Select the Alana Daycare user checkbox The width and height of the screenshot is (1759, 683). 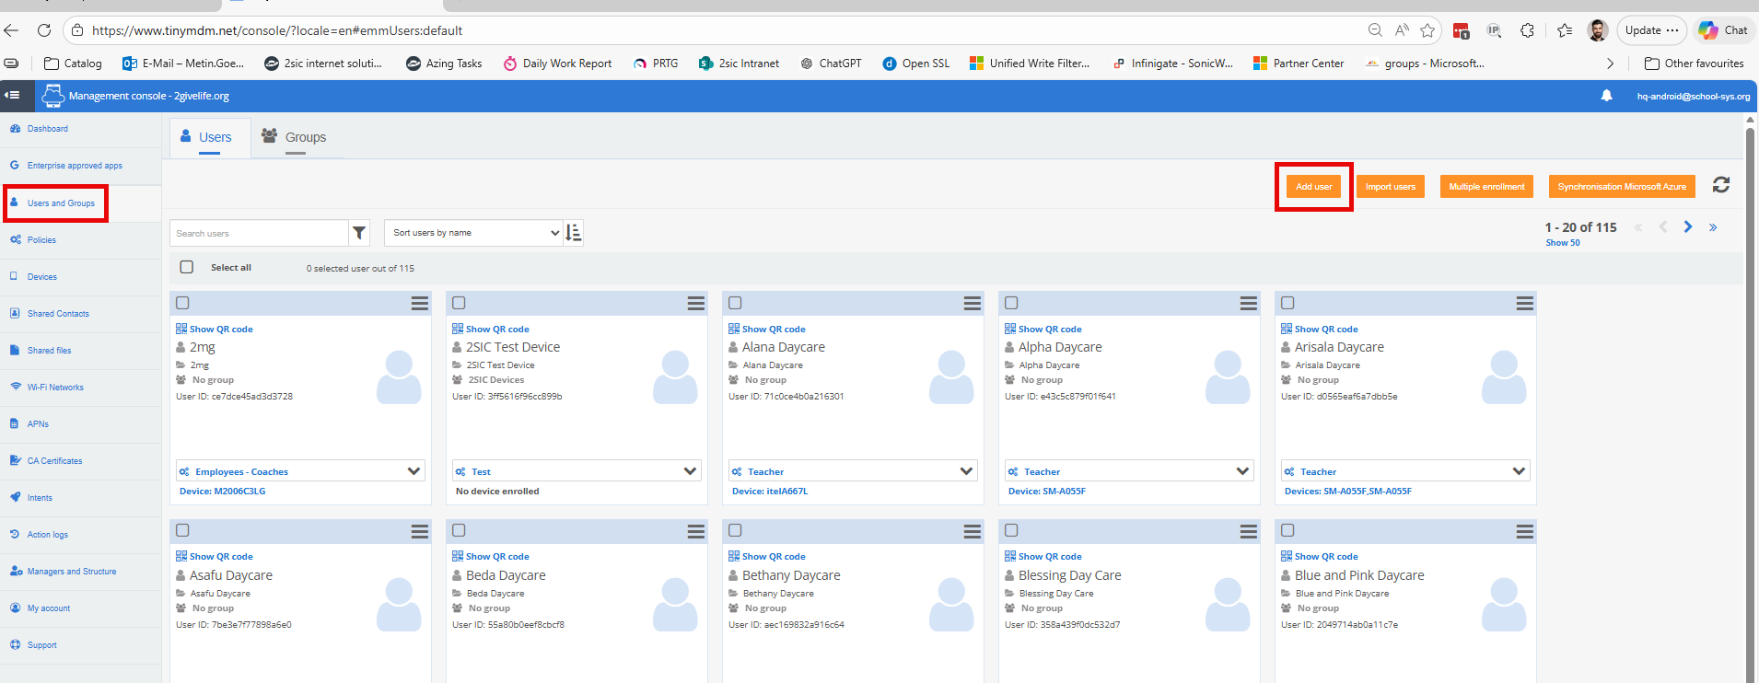click(x=735, y=303)
